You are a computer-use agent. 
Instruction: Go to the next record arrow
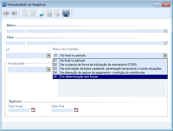pos(14,13)
